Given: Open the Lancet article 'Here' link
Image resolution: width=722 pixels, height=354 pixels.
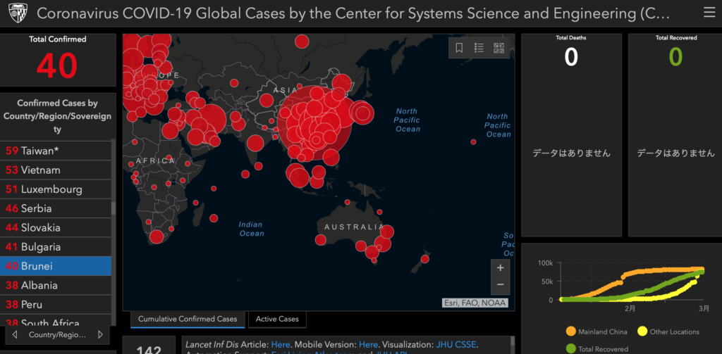Looking at the screenshot, I should [x=281, y=344].
